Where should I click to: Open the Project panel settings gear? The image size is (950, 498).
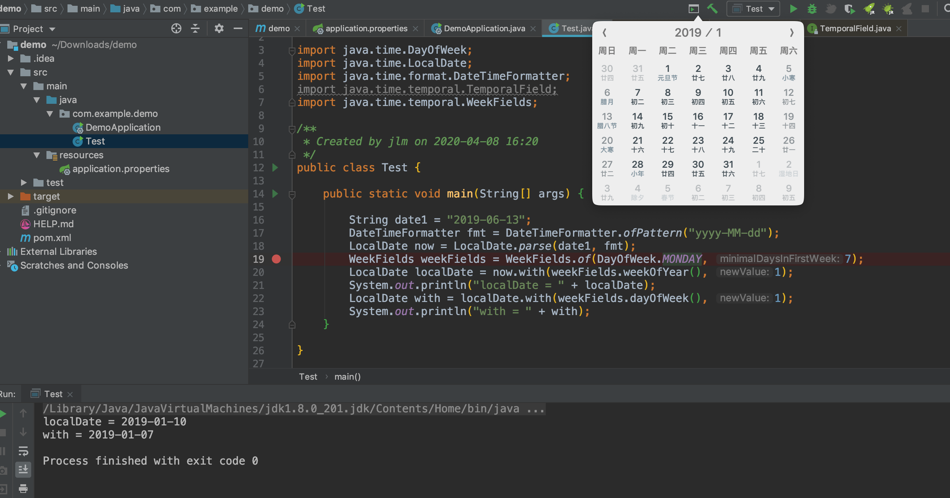(x=219, y=28)
